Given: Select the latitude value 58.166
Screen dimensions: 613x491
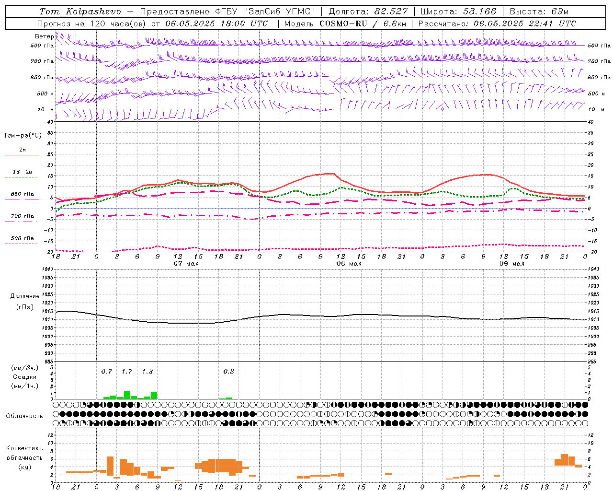Looking at the screenshot, I should pos(480,12).
